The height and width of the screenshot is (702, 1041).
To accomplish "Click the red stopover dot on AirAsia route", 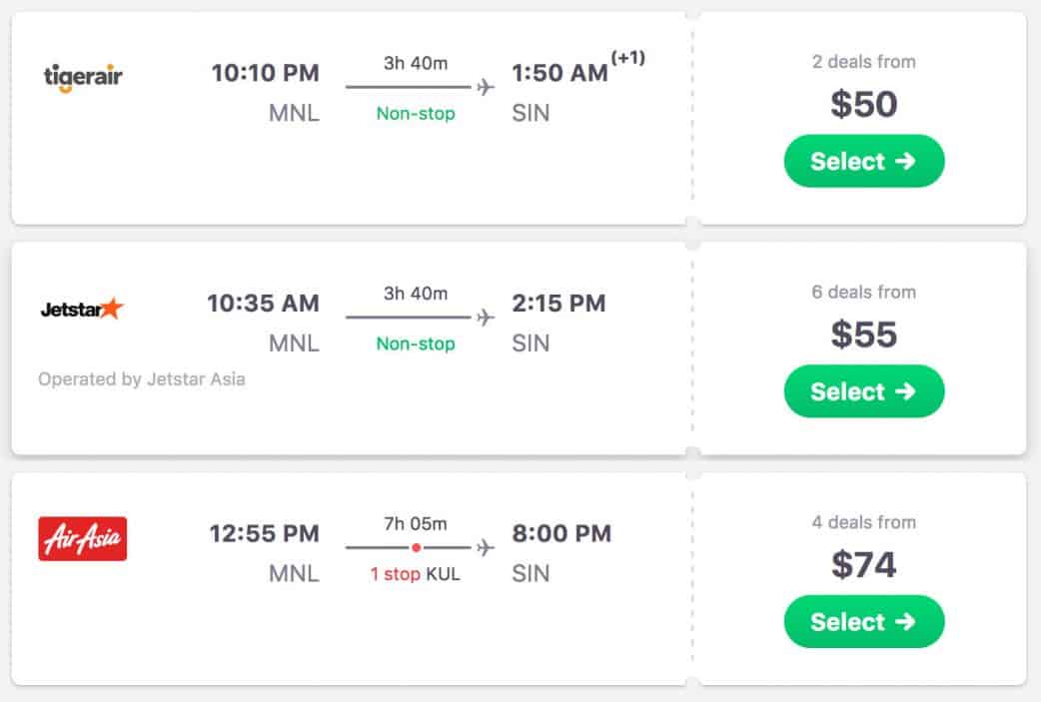I will coord(416,547).
